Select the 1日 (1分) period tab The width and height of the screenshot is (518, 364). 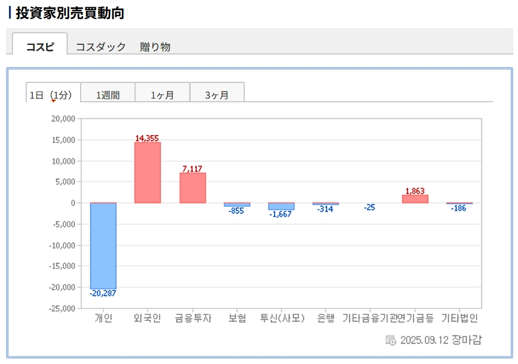pos(53,94)
